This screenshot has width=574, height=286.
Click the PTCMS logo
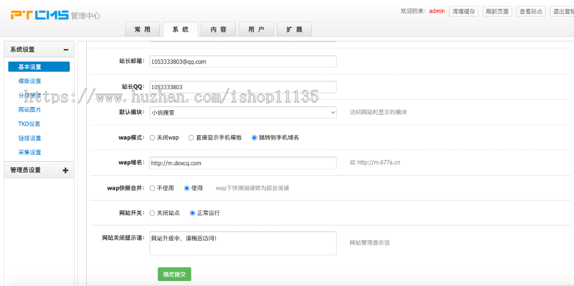pos(40,15)
